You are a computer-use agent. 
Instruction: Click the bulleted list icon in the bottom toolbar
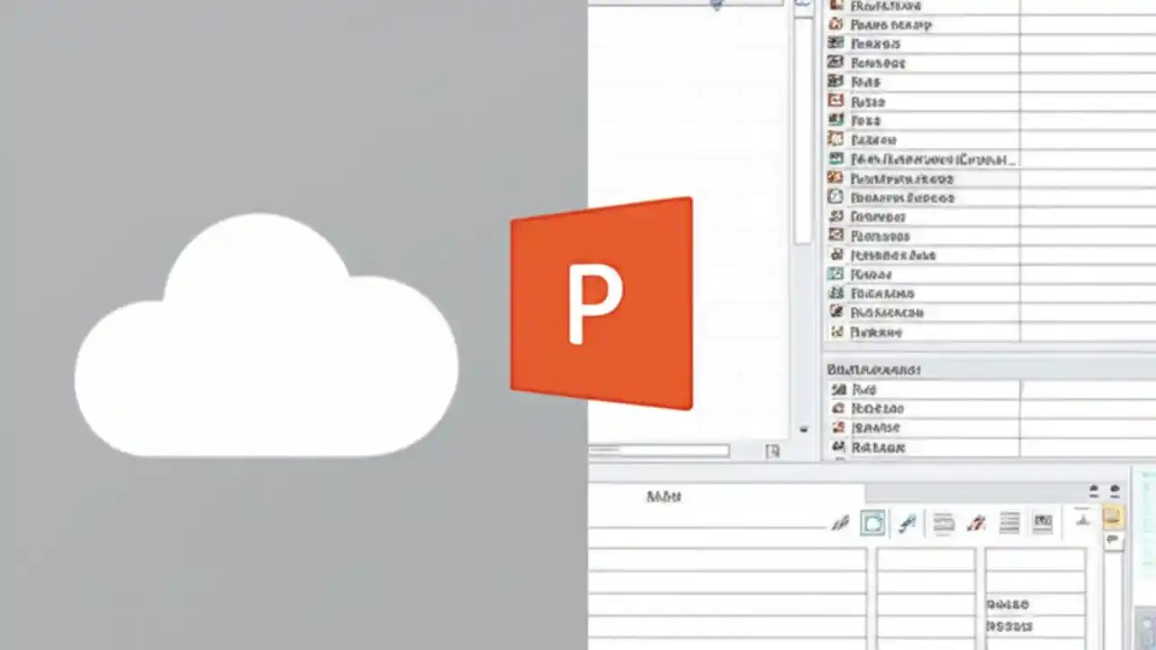(x=1010, y=522)
